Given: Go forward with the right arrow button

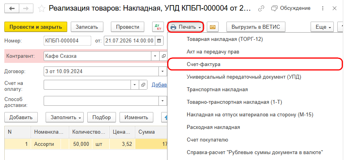Looking at the screenshot, I should [26, 8].
